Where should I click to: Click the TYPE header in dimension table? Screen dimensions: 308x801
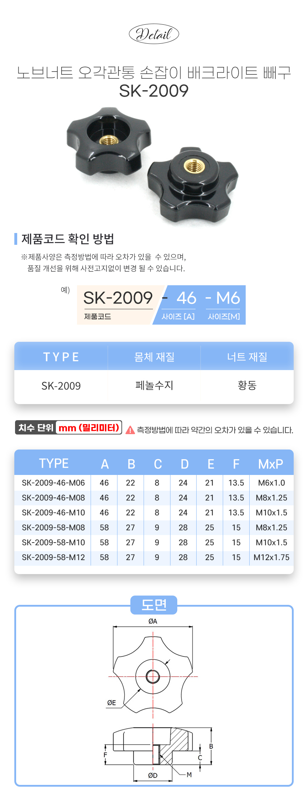[x=54, y=463]
